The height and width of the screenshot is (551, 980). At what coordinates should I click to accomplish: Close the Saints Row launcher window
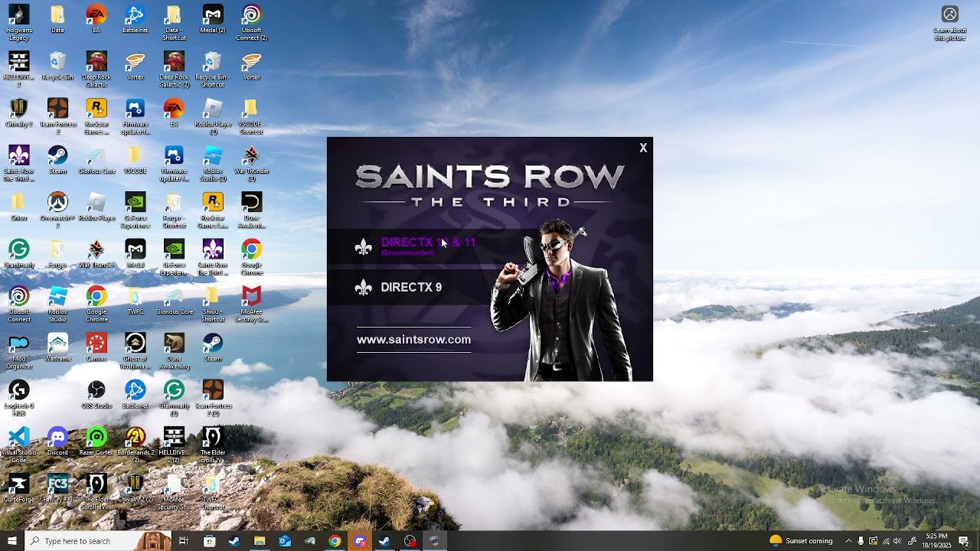click(643, 148)
